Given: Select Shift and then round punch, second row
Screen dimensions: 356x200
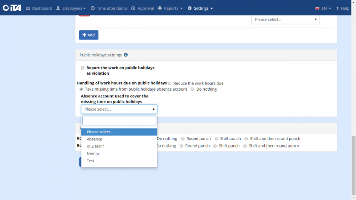Looking at the screenshot, I should (x=245, y=146).
